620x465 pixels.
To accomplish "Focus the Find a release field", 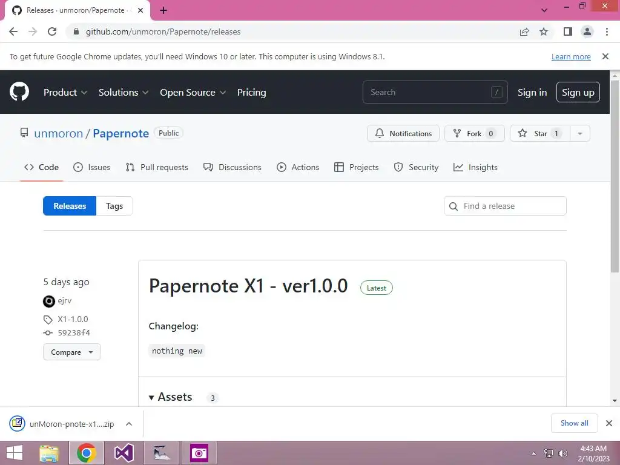I will tap(505, 206).
